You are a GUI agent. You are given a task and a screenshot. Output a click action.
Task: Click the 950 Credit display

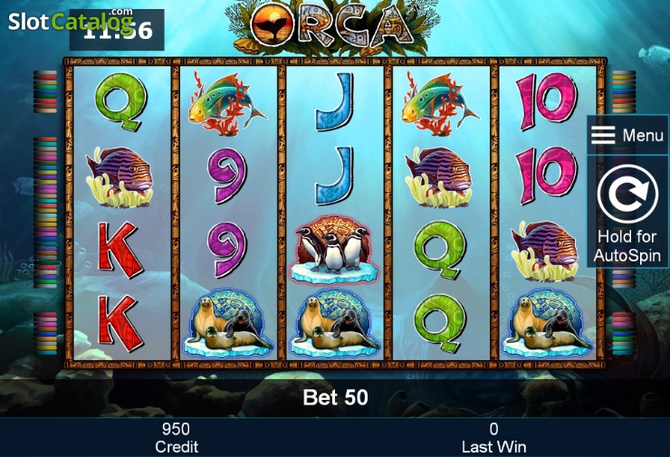point(177,438)
